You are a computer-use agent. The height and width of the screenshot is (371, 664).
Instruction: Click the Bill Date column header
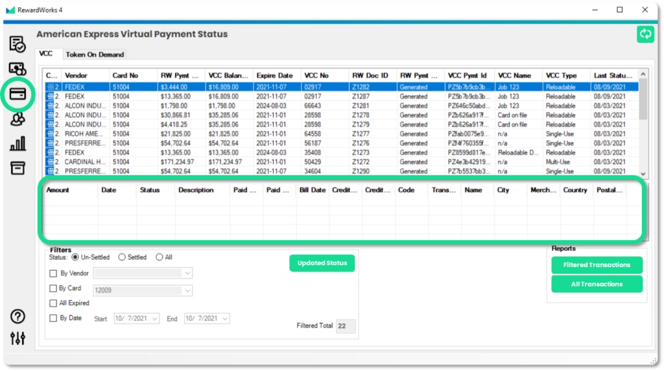coord(313,190)
